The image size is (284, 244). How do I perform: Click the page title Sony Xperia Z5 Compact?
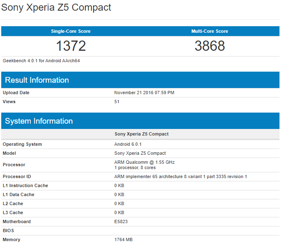[56, 8]
